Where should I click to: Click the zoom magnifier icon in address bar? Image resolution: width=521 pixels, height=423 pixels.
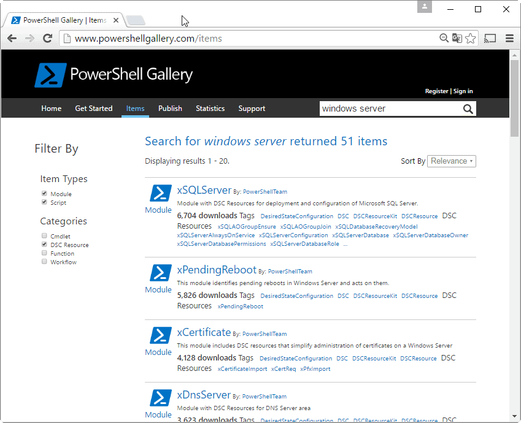(444, 38)
